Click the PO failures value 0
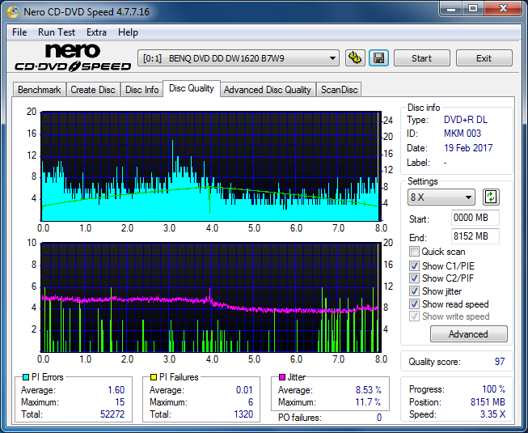This screenshot has height=433, width=528. click(x=379, y=418)
